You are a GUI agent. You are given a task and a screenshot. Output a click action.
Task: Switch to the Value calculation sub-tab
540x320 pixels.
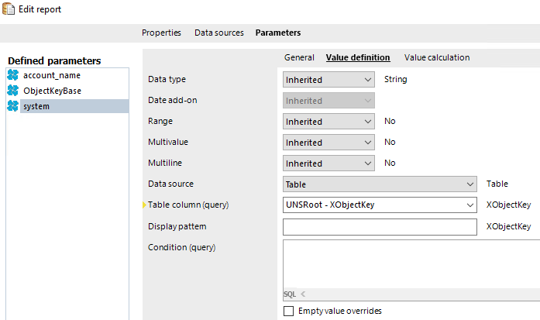437,57
